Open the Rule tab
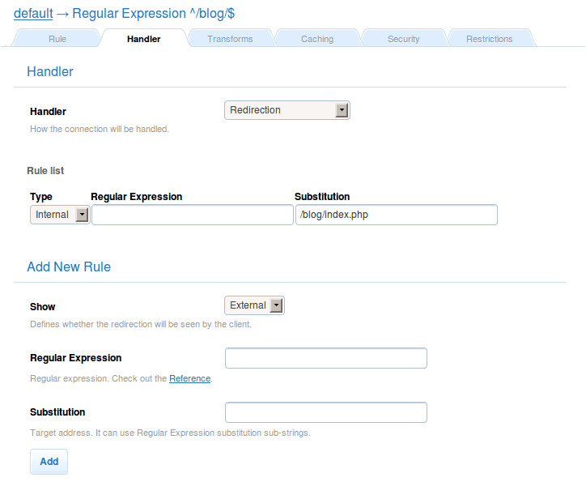The width and height of the screenshot is (586, 499). [x=57, y=39]
